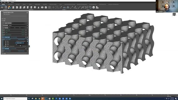Open the Primitives group dropdown arrow
Image resolution: width=178 pixels, height=100 pixels.
tap(33, 10)
